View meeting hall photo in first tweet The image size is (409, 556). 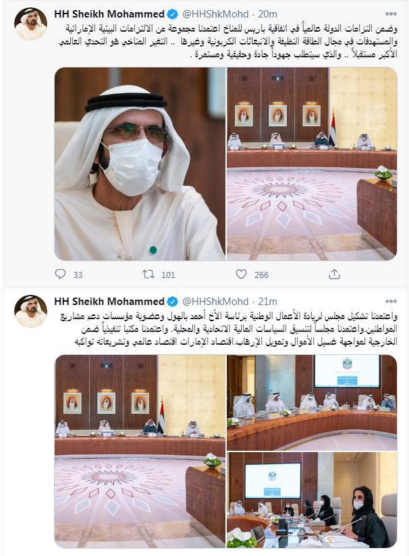(x=312, y=164)
